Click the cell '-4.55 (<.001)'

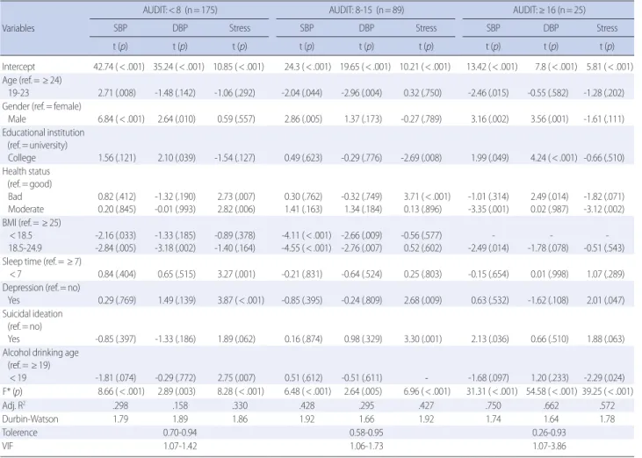tap(307, 247)
